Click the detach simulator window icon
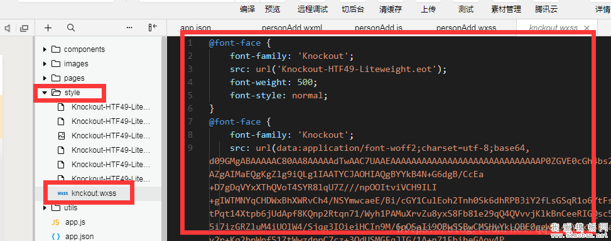Image resolution: width=611 pixels, height=241 pixels. coord(24,28)
